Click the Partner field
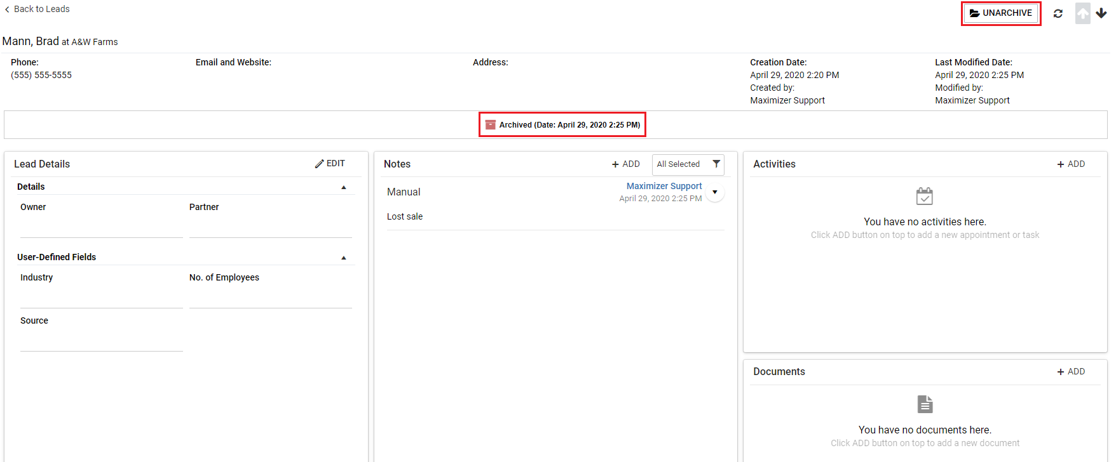Viewport: 1116px width, 462px height. (271, 226)
